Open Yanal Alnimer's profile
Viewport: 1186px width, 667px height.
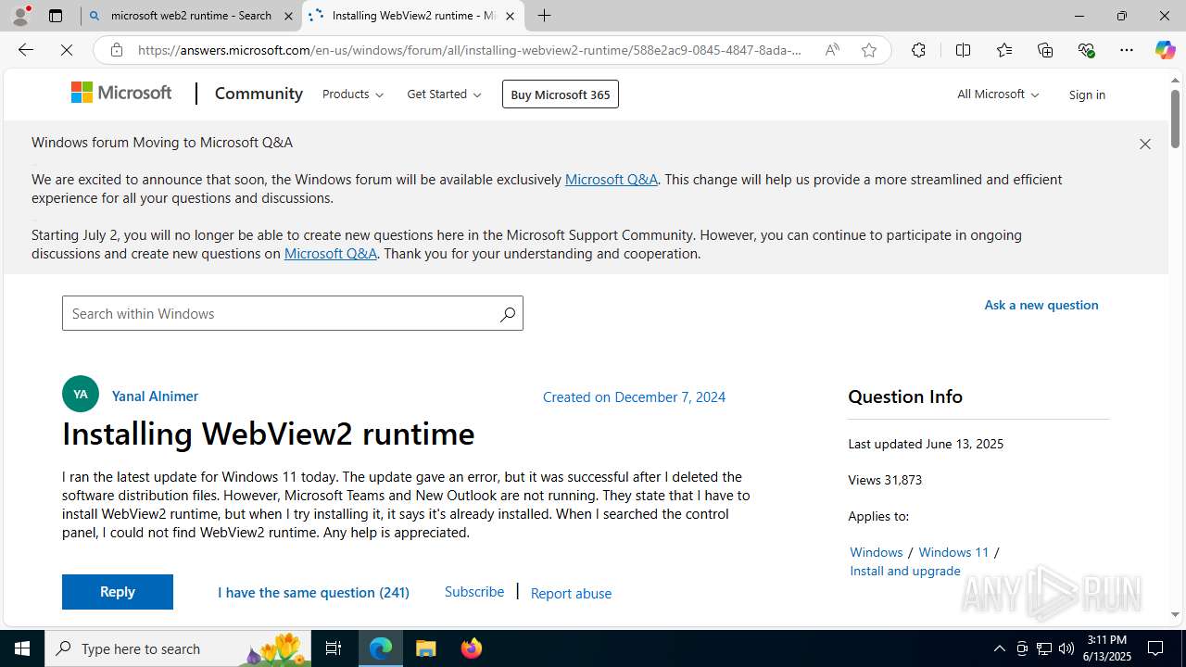tap(155, 396)
